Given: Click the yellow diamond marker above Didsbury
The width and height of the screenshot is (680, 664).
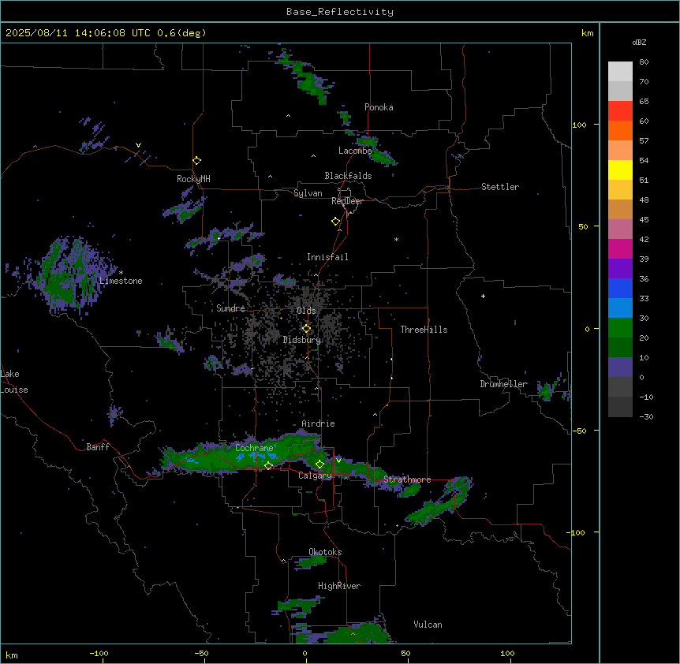Looking at the screenshot, I should 307,329.
